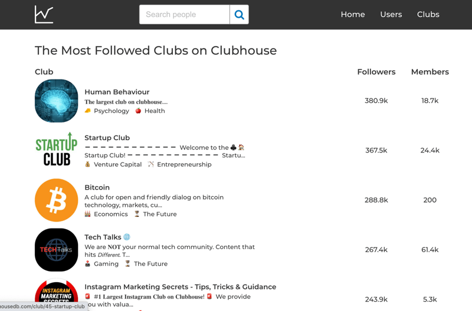
Task: Open Instagram Marketing Secrets title link
Action: (181, 287)
